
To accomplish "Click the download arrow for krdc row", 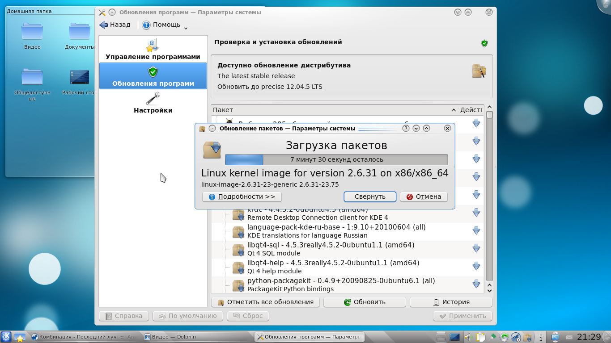I will [476, 213].
